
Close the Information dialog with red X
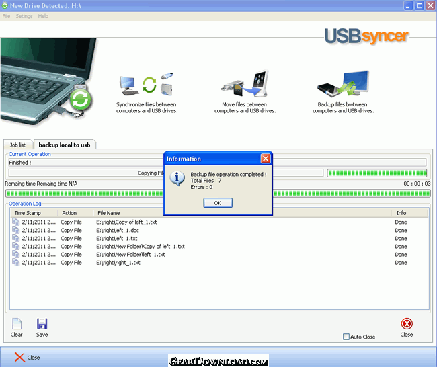pyautogui.click(x=266, y=159)
